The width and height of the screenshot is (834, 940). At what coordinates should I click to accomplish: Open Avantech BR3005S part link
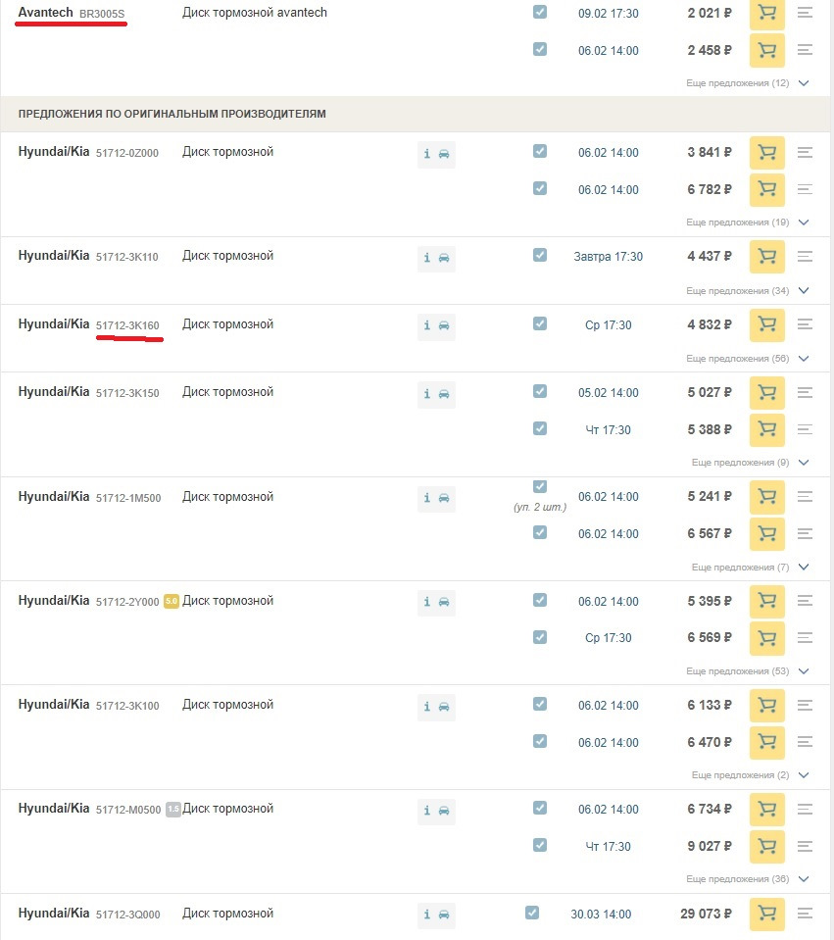pyautogui.click(x=102, y=15)
